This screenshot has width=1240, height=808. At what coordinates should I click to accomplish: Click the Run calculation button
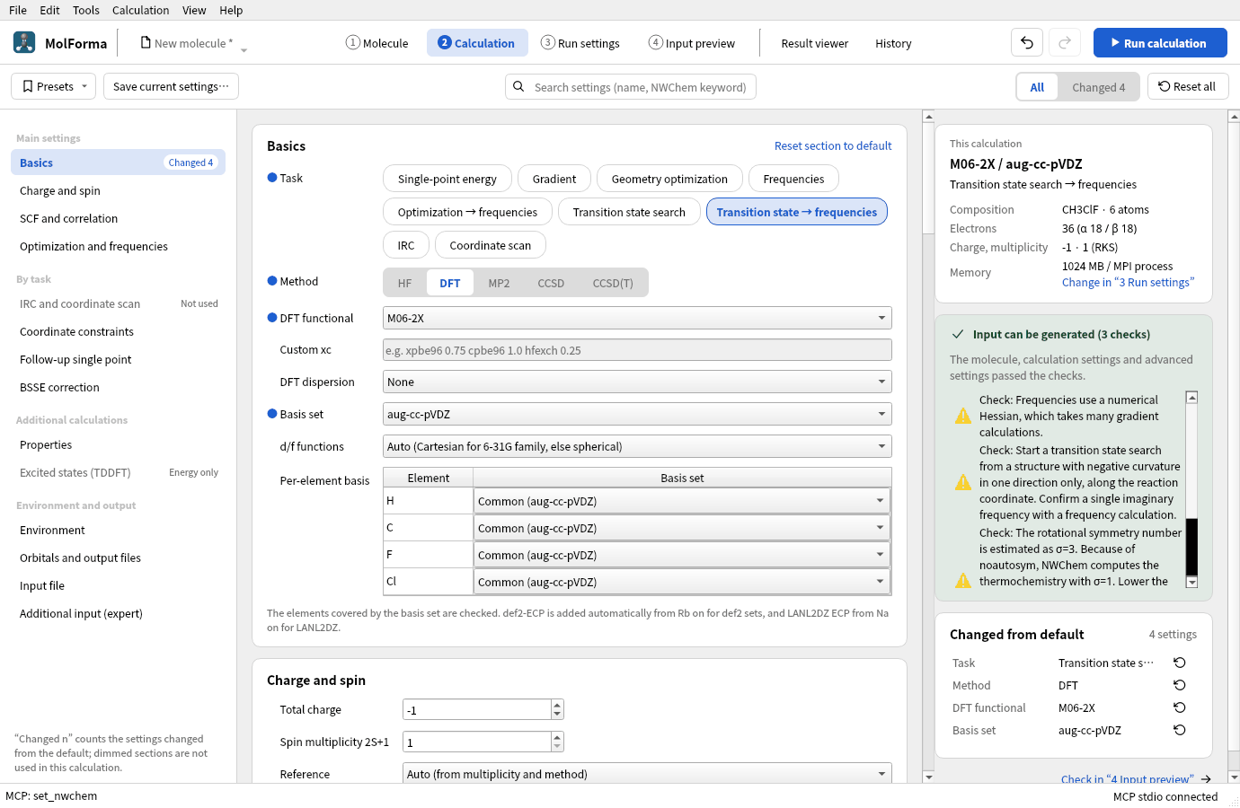pyautogui.click(x=1160, y=43)
